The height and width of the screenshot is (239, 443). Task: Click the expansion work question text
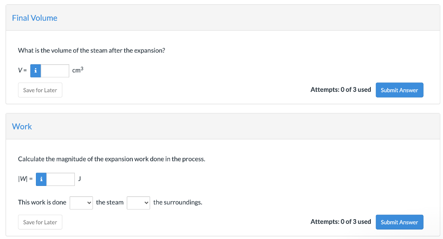(111, 159)
